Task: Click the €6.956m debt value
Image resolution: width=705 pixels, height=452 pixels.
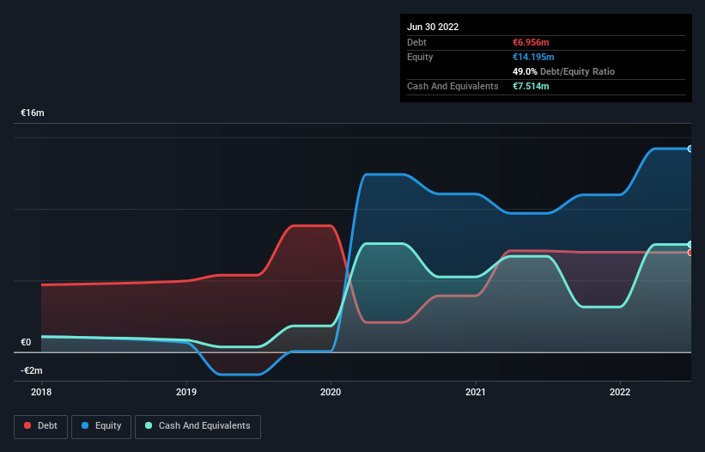Action: pyautogui.click(x=531, y=42)
